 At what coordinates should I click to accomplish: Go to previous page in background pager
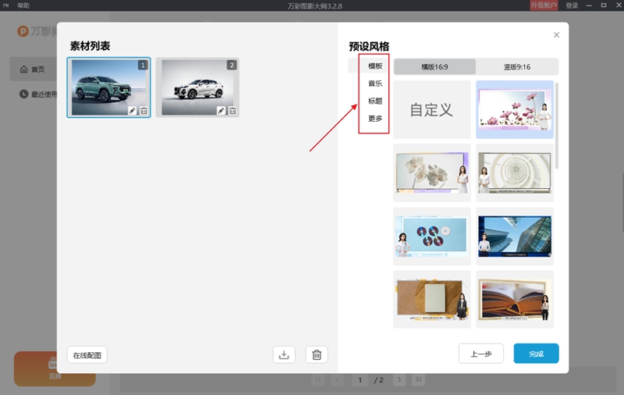tap(337, 379)
